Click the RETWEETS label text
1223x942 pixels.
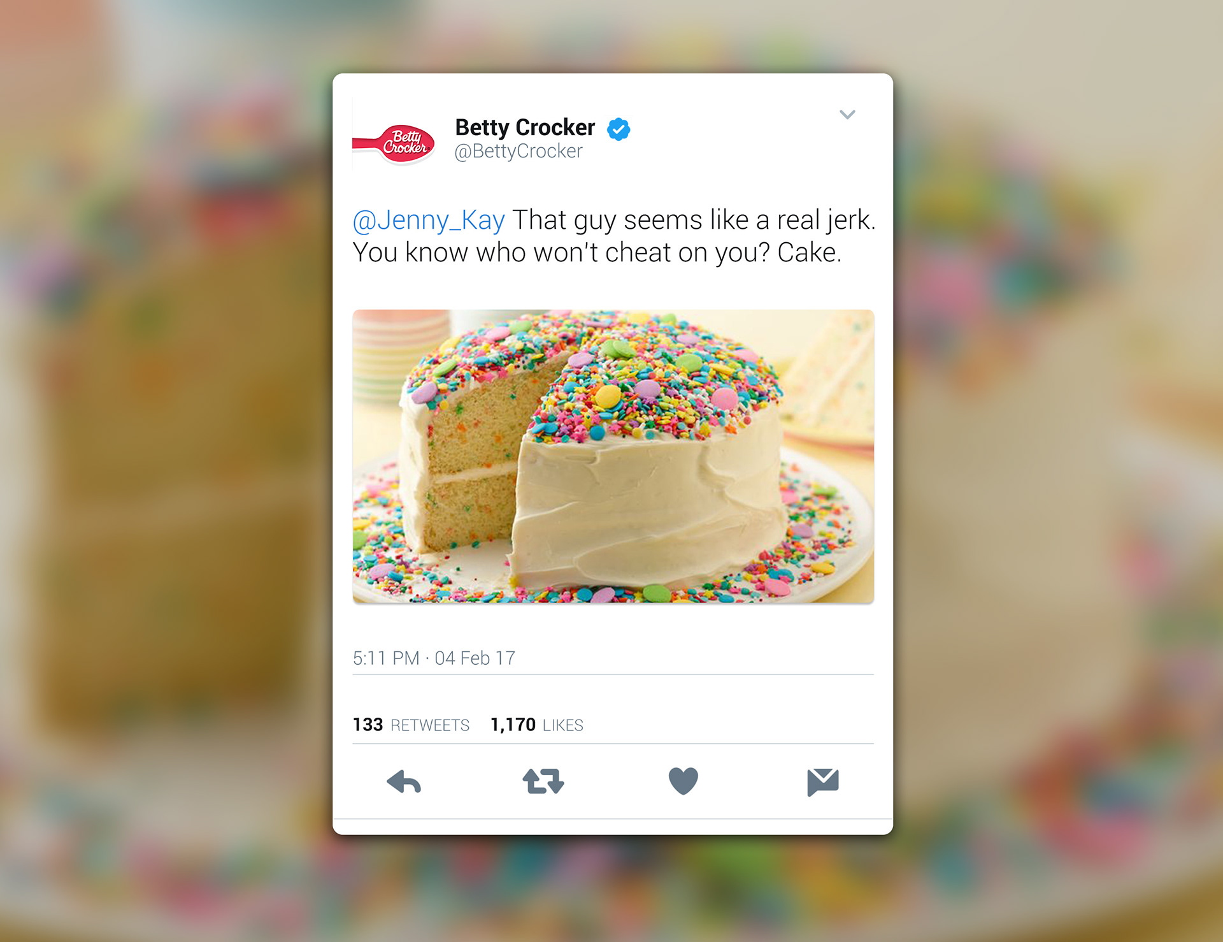pyautogui.click(x=430, y=725)
